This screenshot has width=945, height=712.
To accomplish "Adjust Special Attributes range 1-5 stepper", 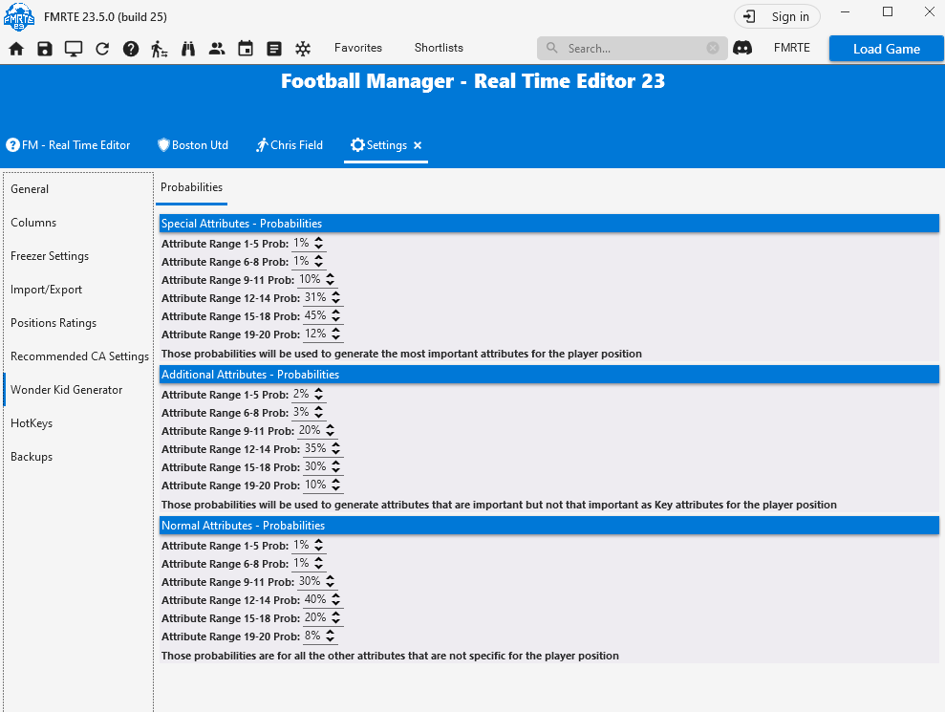I will point(319,243).
